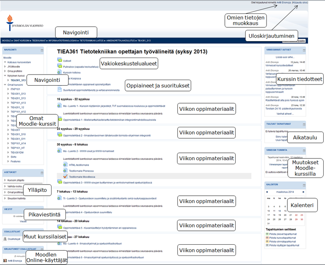Click the Osallistujat people icon

[5, 239]
